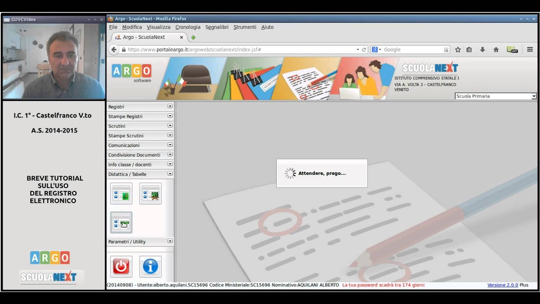This screenshot has width=540, height=304.
Task: Expand the Scrutini section arrow
Action: point(170,126)
